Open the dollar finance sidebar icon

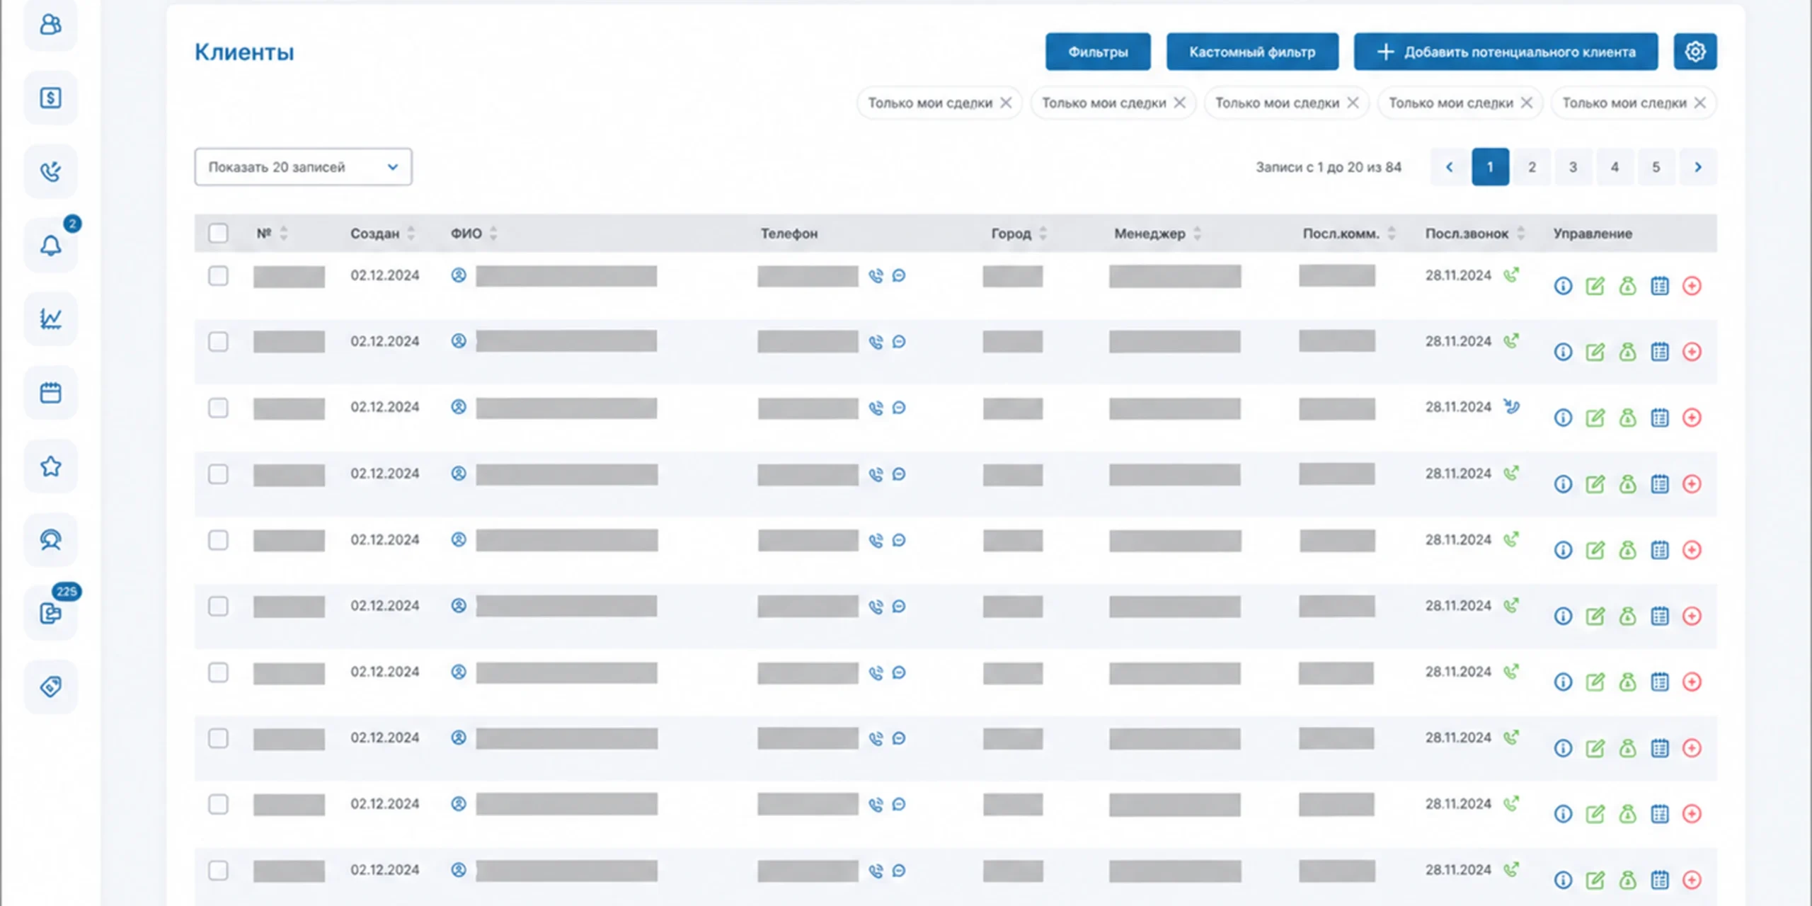pyautogui.click(x=50, y=98)
